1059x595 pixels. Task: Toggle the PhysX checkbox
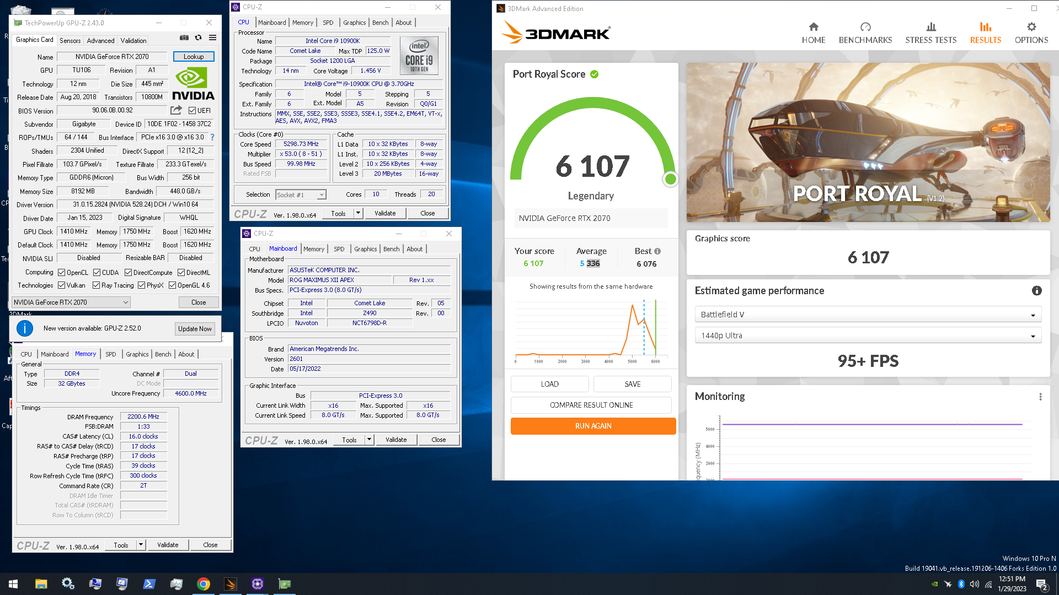[x=141, y=285]
